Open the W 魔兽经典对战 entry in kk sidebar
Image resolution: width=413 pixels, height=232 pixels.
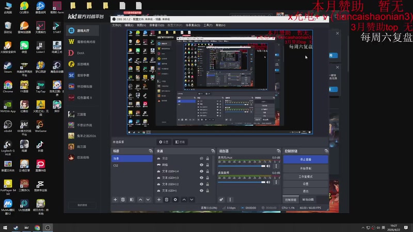tap(83, 42)
